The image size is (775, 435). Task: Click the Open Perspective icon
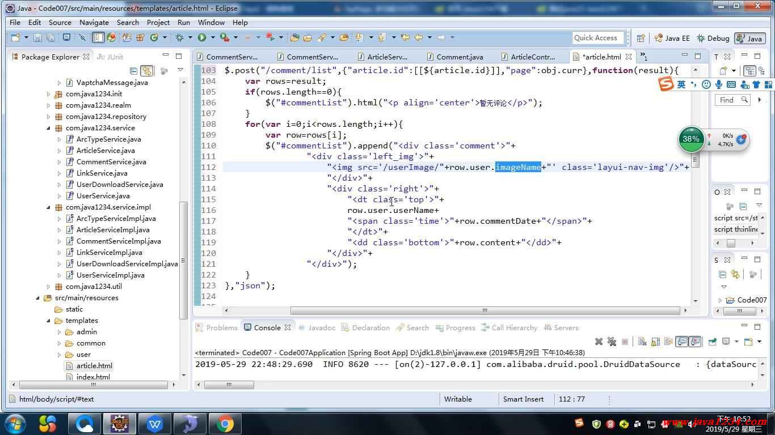click(x=641, y=38)
